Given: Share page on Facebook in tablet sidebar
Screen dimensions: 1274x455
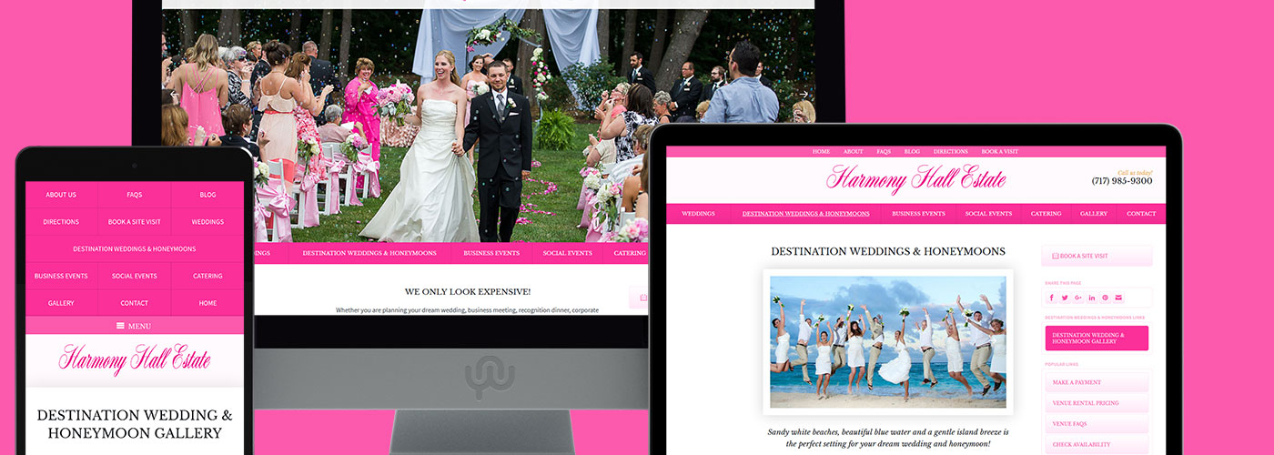Looking at the screenshot, I should pos(1052,298).
